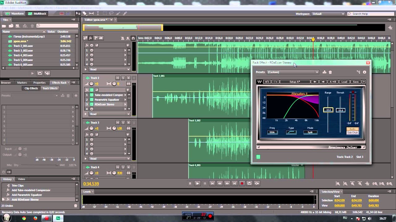
Task: Click plugin undo arrow button
Action: pos(267,82)
